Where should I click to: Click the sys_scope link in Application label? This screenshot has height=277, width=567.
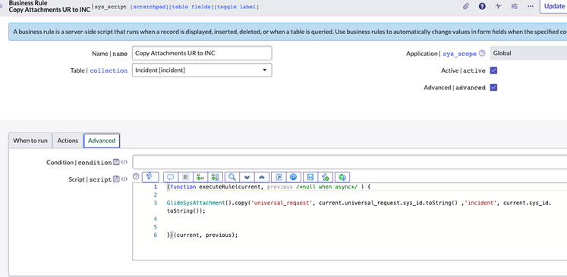tap(460, 54)
